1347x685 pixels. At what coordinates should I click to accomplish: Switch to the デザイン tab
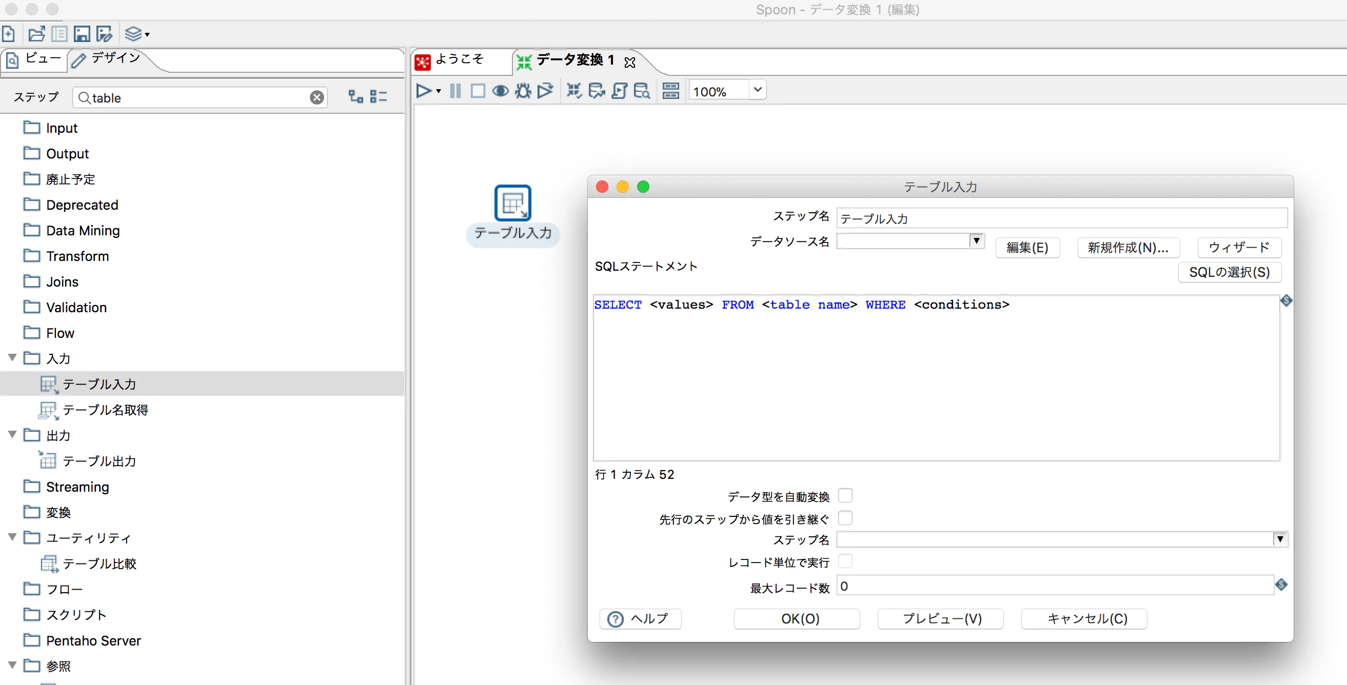pyautogui.click(x=107, y=58)
